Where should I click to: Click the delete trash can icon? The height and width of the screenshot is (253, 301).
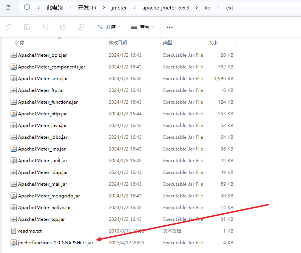pyautogui.click(x=81, y=27)
